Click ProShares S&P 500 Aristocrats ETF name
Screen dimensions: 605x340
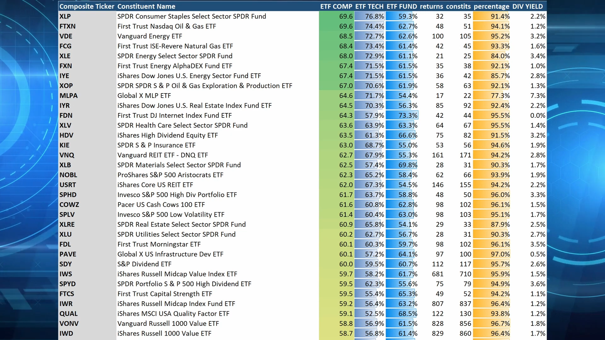pos(170,175)
